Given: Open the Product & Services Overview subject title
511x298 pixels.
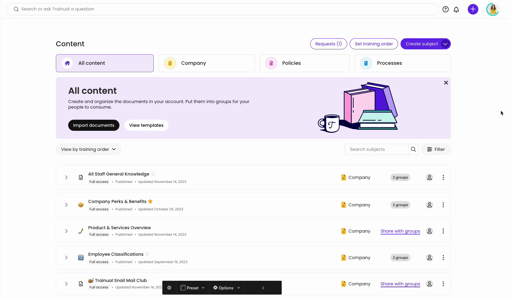Looking at the screenshot, I should tap(119, 228).
